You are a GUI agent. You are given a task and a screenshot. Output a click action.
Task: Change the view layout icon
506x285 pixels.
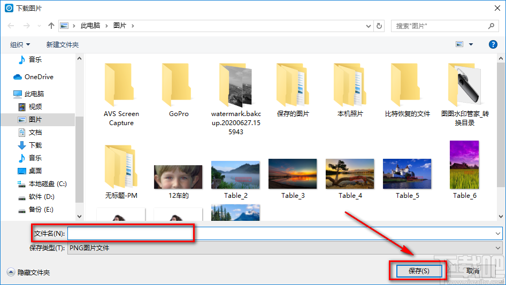(x=459, y=44)
